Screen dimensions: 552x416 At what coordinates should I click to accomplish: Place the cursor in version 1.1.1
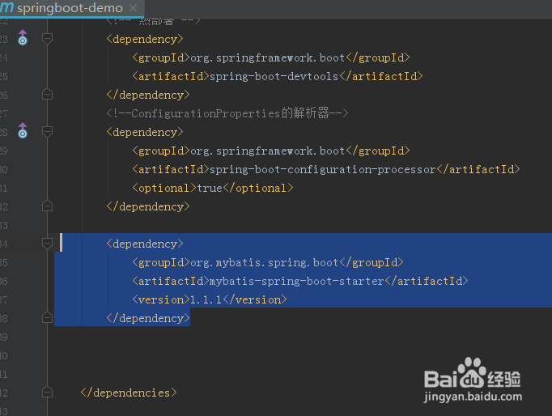(206, 299)
